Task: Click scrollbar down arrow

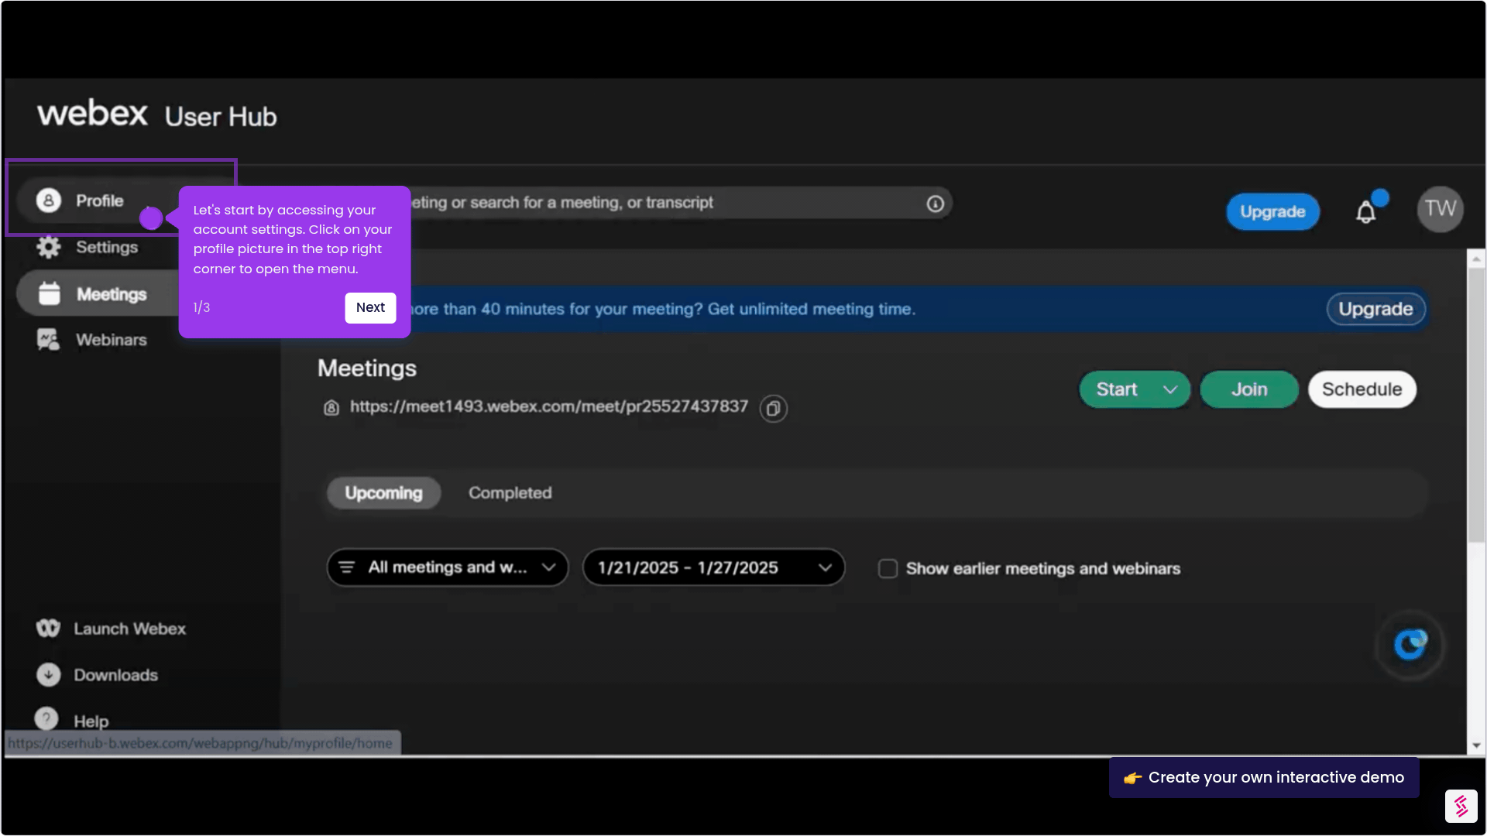Action: [1476, 745]
